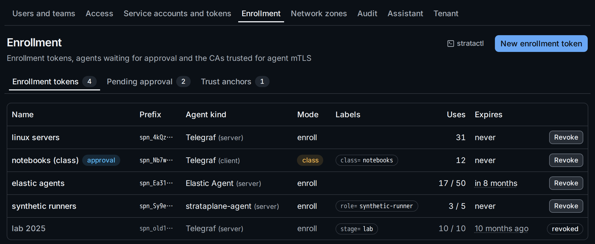Switch to the Access tab
Screen dimensions: 595x244
coord(99,13)
